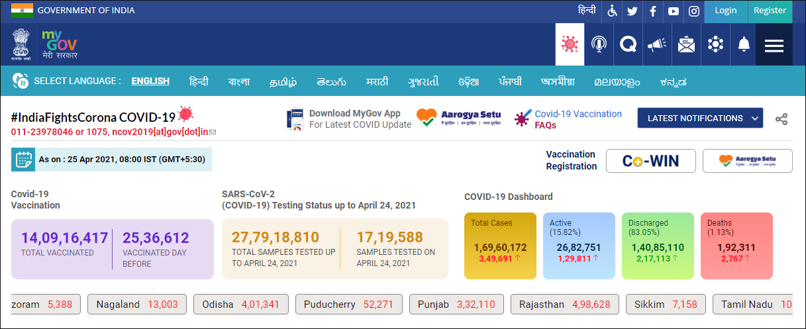The width and height of the screenshot is (806, 329).
Task: Switch language to தமிழ்
Action: click(283, 81)
